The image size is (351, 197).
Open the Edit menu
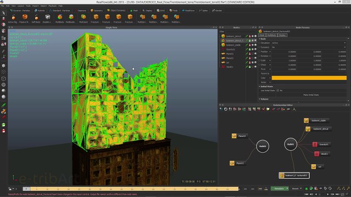(8, 6)
